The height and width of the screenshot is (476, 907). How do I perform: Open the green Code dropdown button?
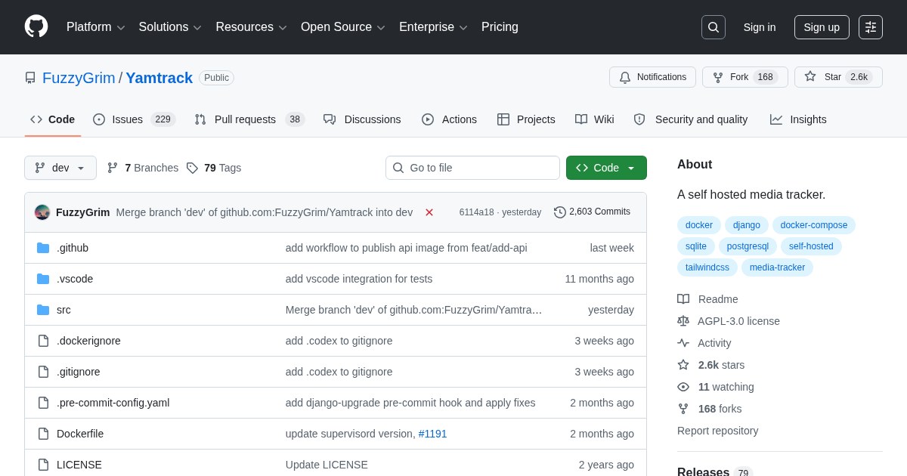click(x=606, y=168)
